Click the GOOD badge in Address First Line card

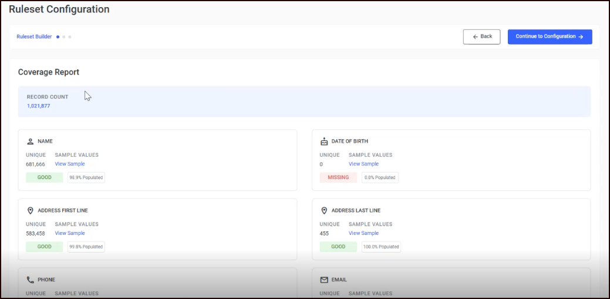45,247
